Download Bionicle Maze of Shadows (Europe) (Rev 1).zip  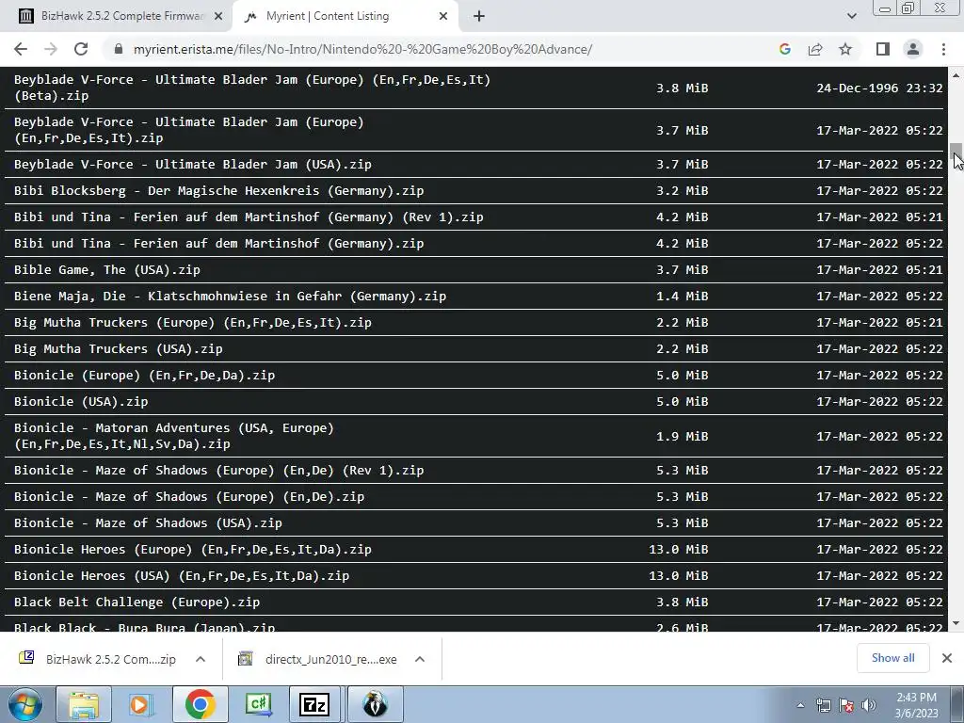tap(218, 471)
